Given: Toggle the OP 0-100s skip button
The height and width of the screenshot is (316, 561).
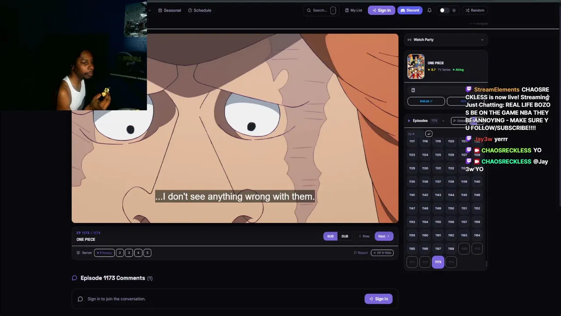Looking at the screenshot, I should point(382,253).
